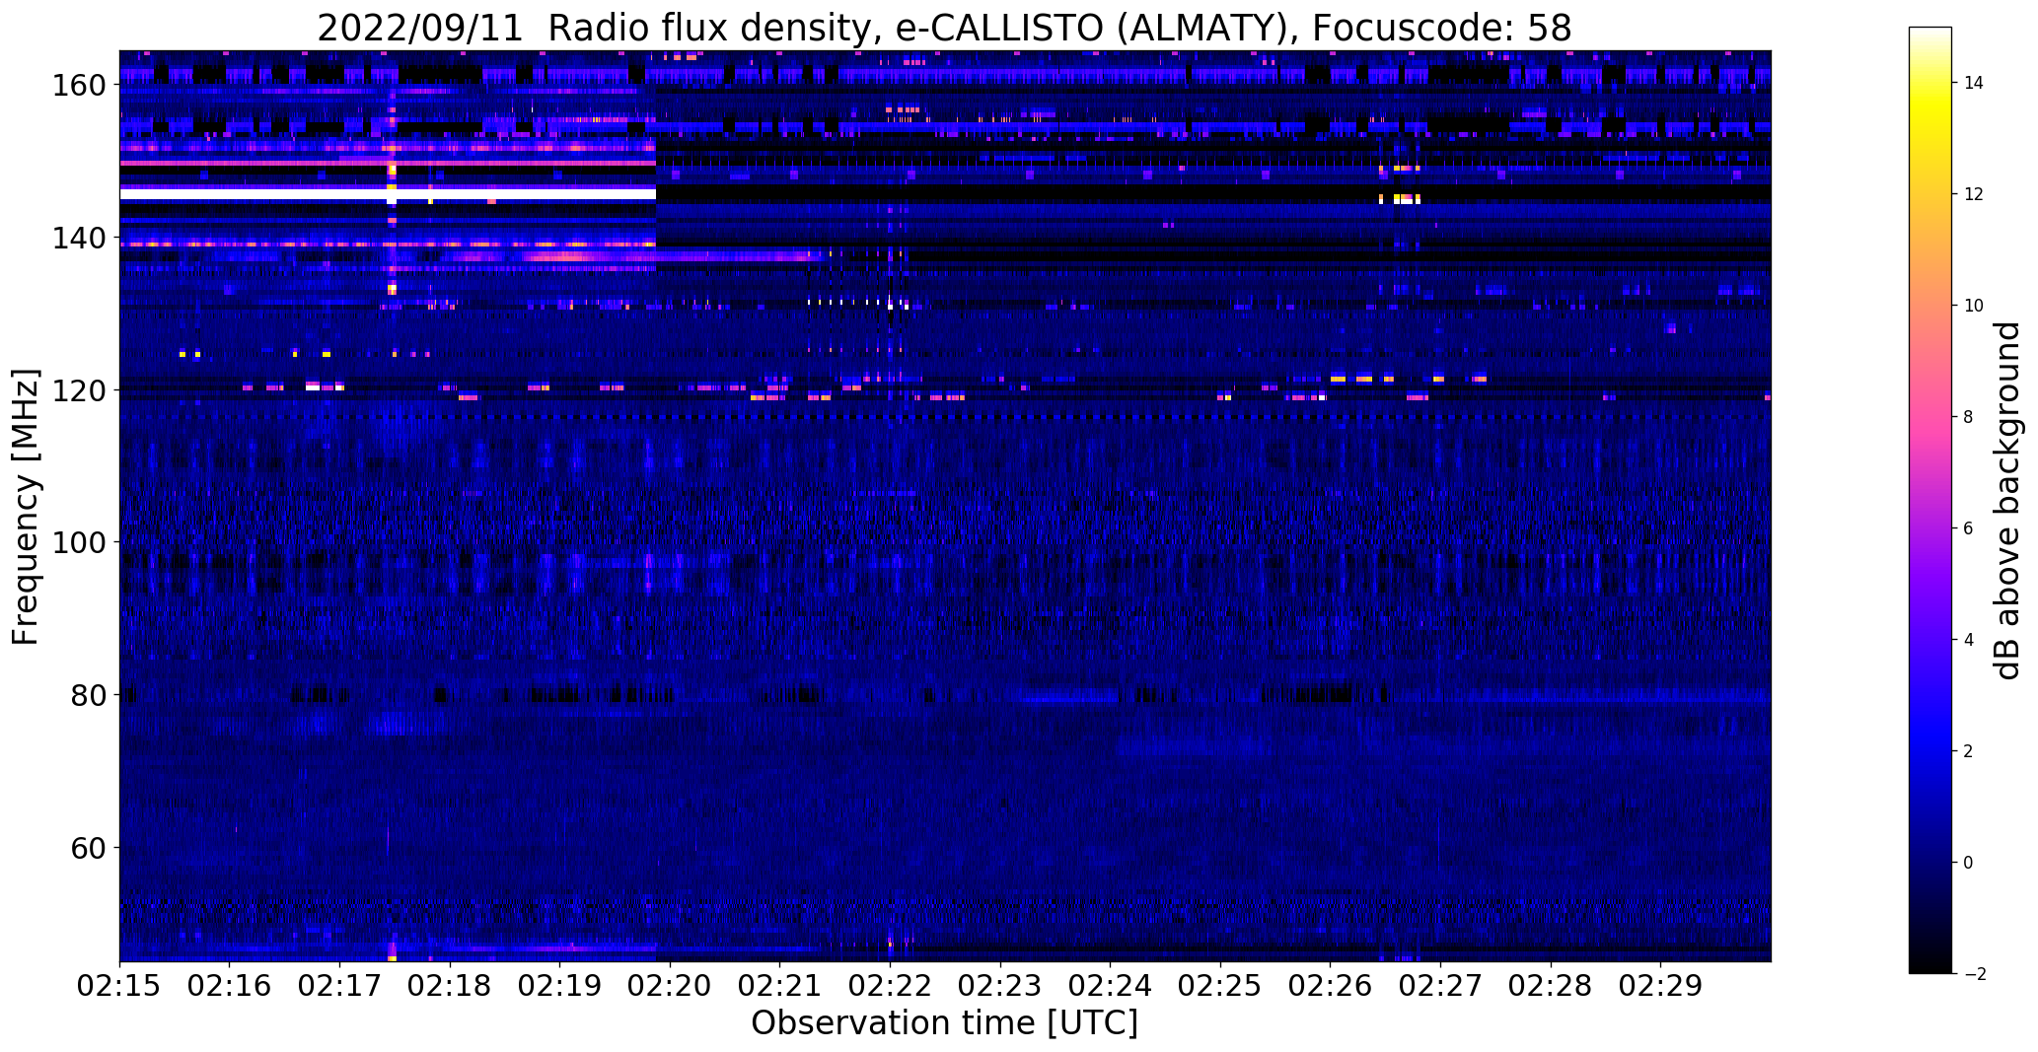This screenshot has height=1052, width=2038.
Task: Click the 02:15 time tick label
Action: pyautogui.click(x=119, y=986)
